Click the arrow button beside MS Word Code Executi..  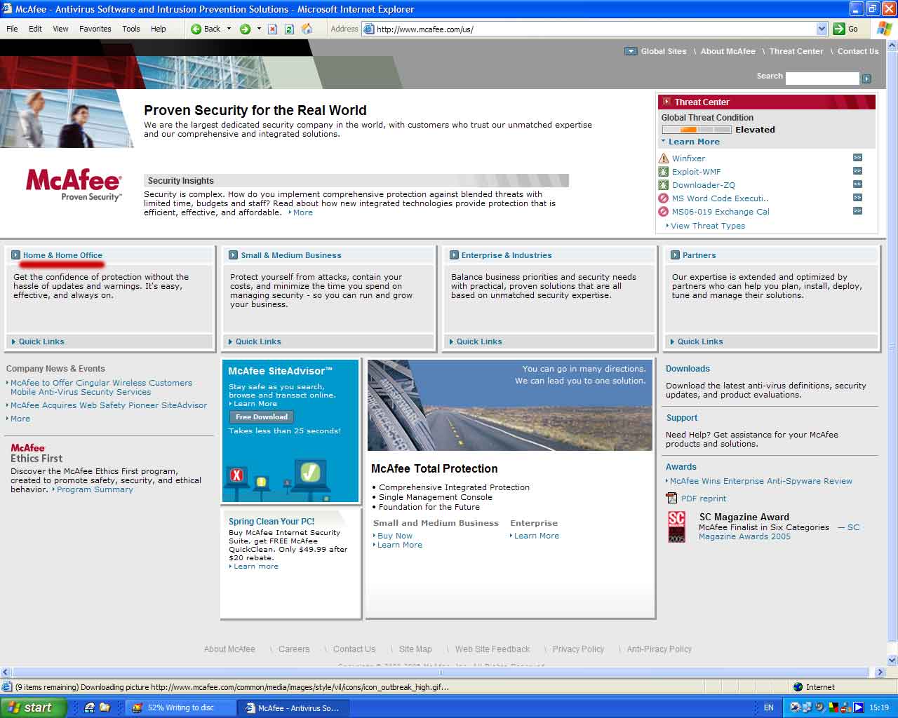click(857, 198)
